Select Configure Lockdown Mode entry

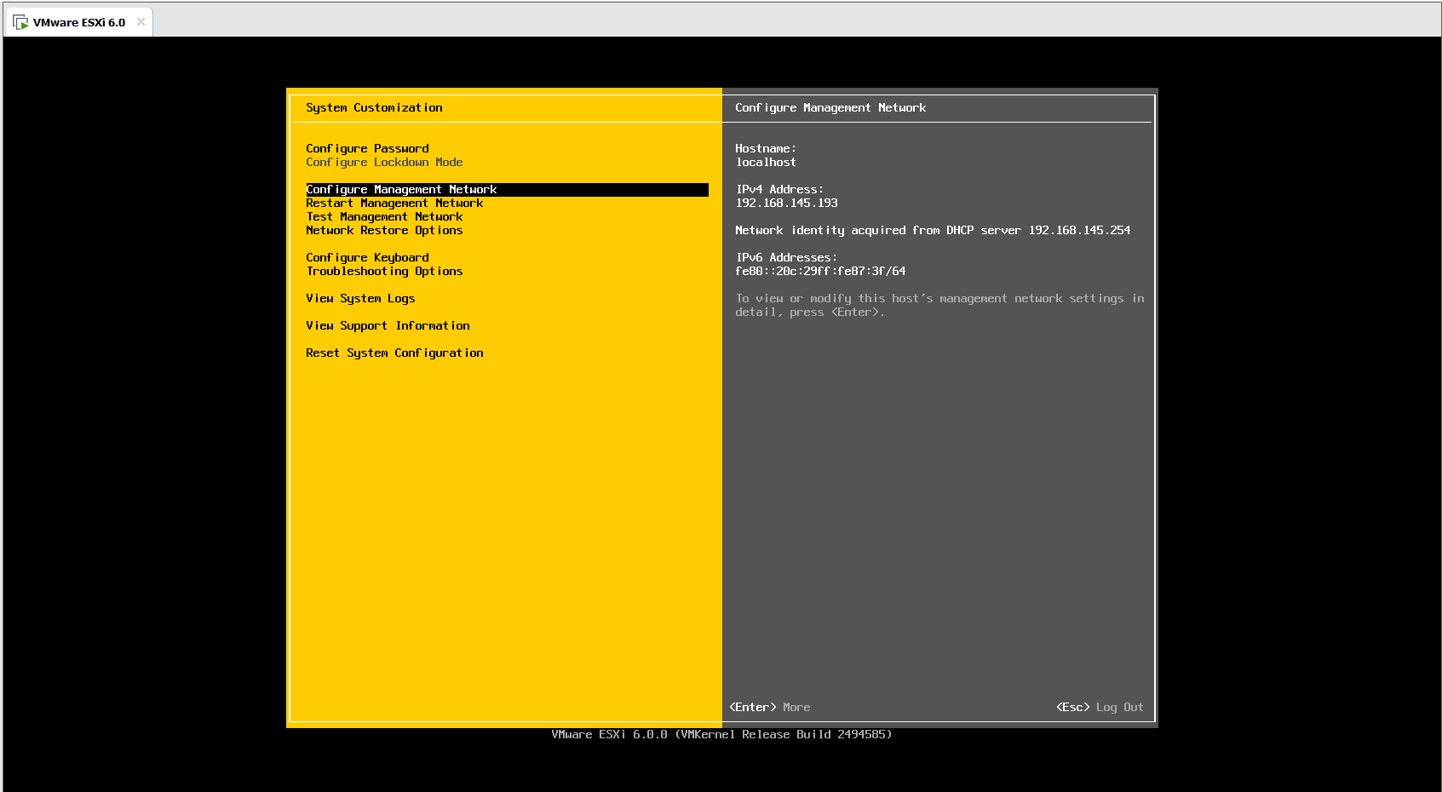[384, 163]
